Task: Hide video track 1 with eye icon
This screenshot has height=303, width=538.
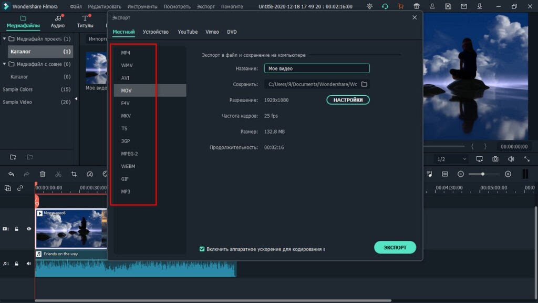Action: coord(29,229)
